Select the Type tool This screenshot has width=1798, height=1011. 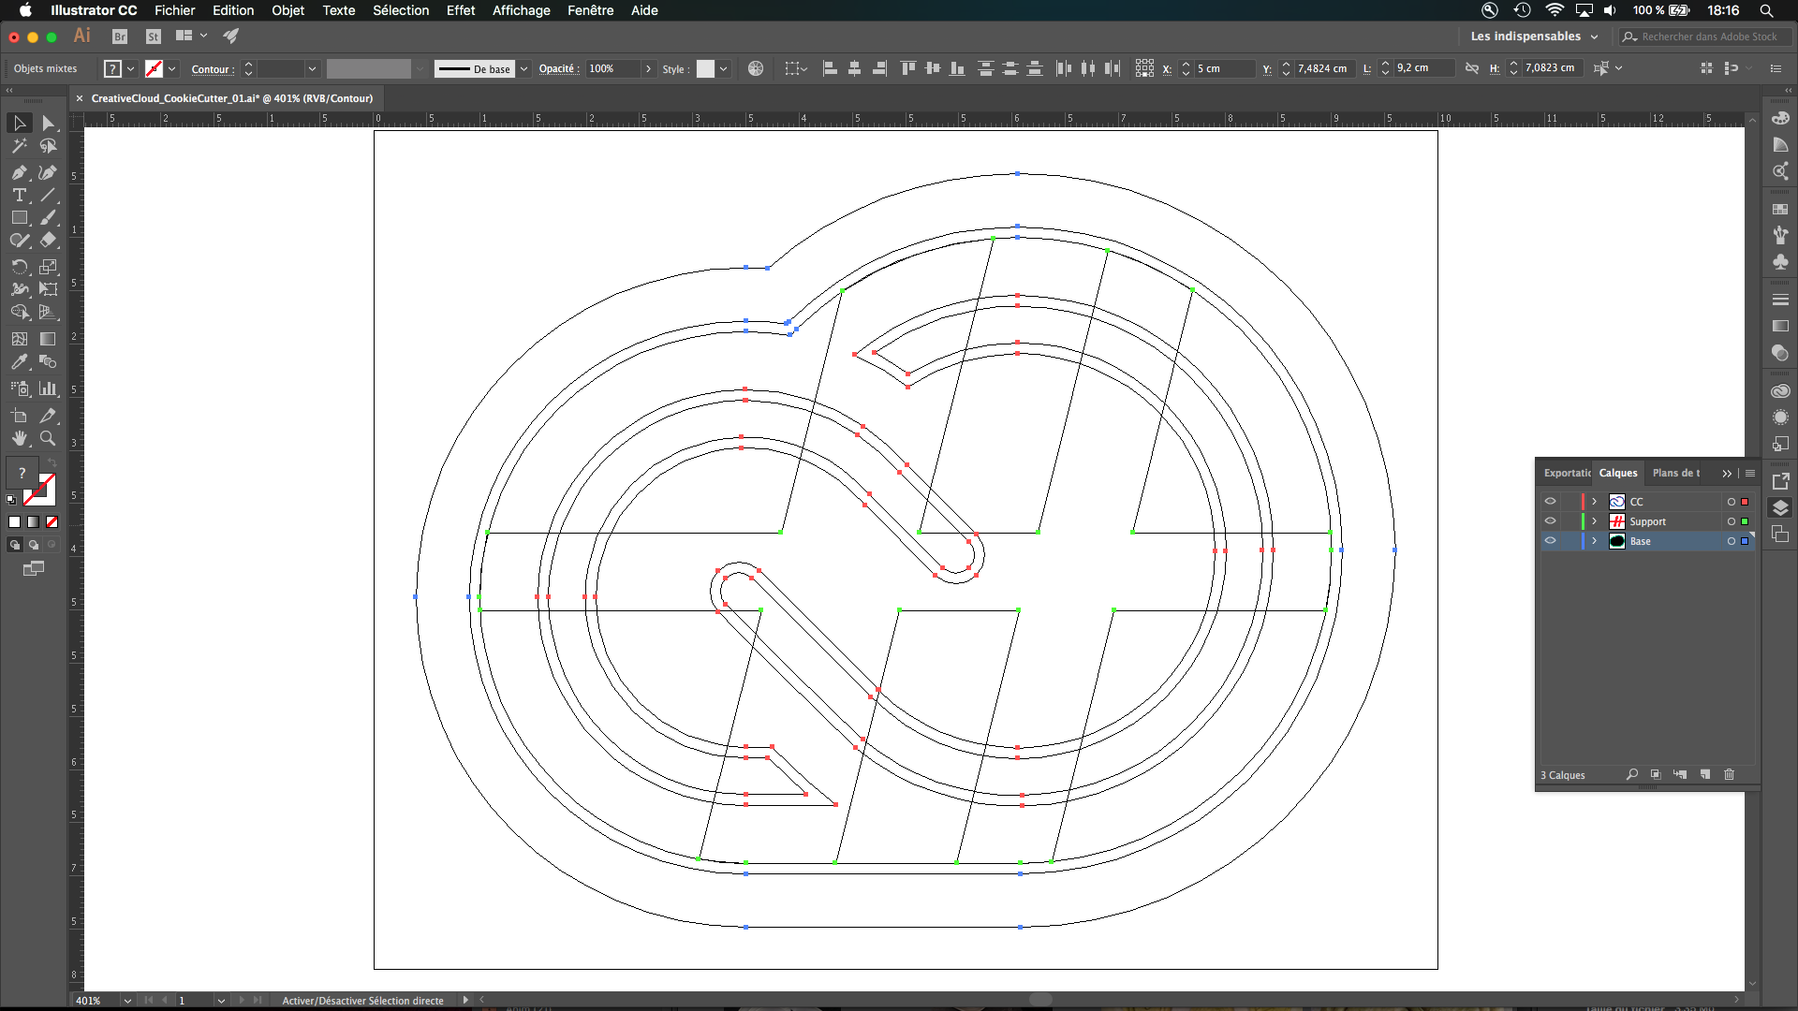click(20, 195)
